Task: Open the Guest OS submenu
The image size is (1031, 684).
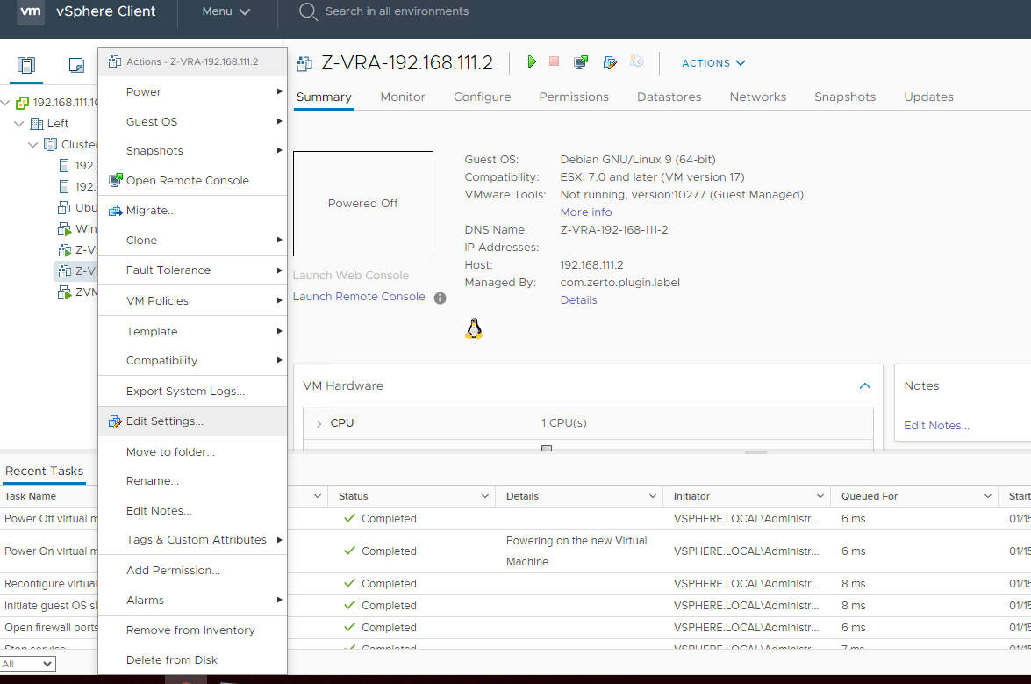Action: (x=193, y=122)
